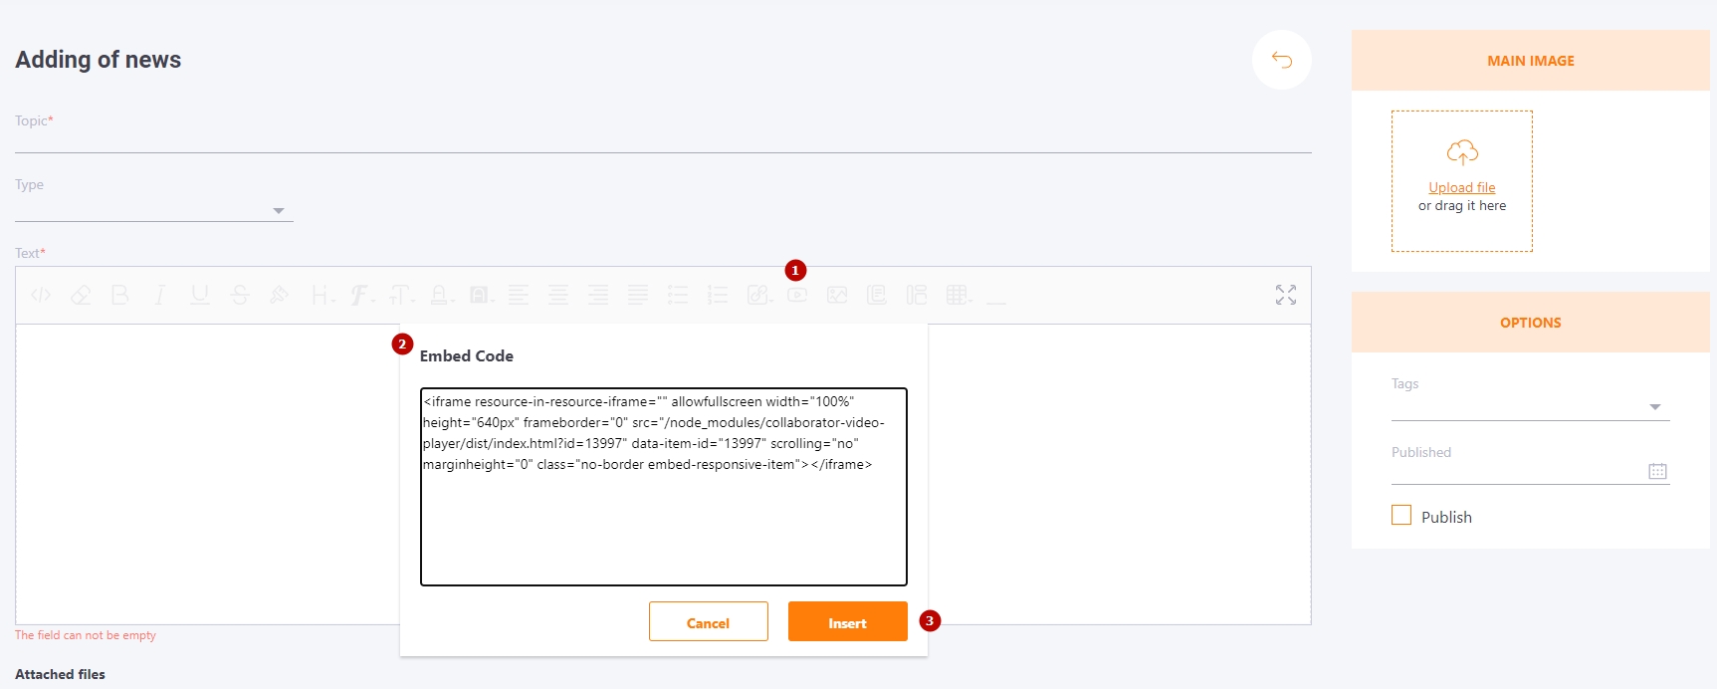Click the embed video icon
Screen dimensions: 1717x689
[x=797, y=295]
